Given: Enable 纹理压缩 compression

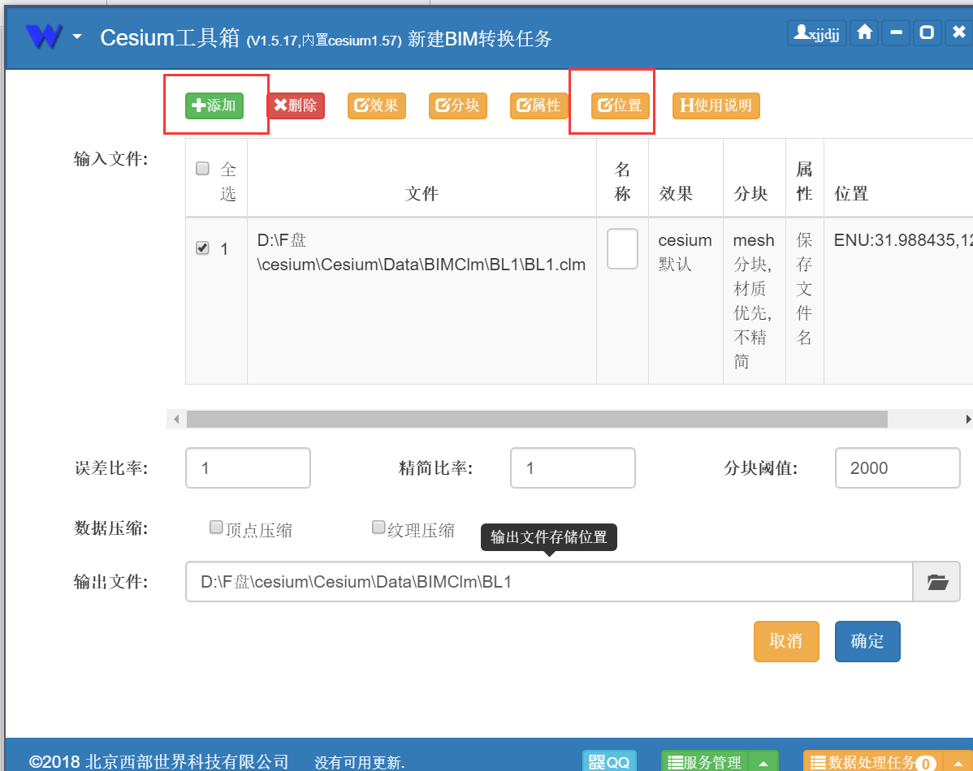Looking at the screenshot, I should click(378, 526).
